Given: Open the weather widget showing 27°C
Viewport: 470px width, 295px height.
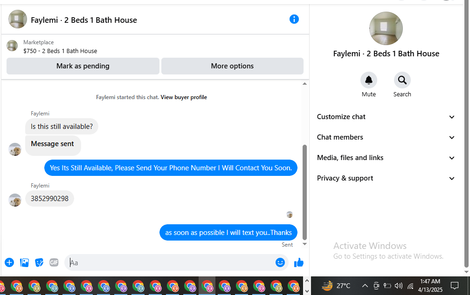Looking at the screenshot, I should click(336, 286).
